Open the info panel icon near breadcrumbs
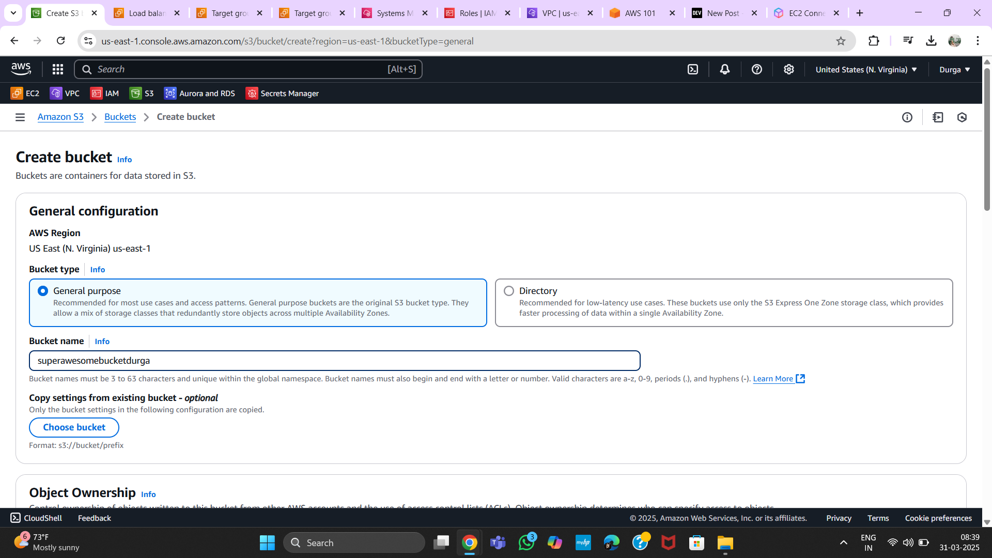The height and width of the screenshot is (558, 992). pyautogui.click(x=907, y=117)
